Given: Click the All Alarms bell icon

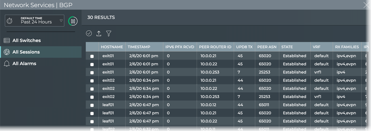Looking at the screenshot, I should coord(7,64).
